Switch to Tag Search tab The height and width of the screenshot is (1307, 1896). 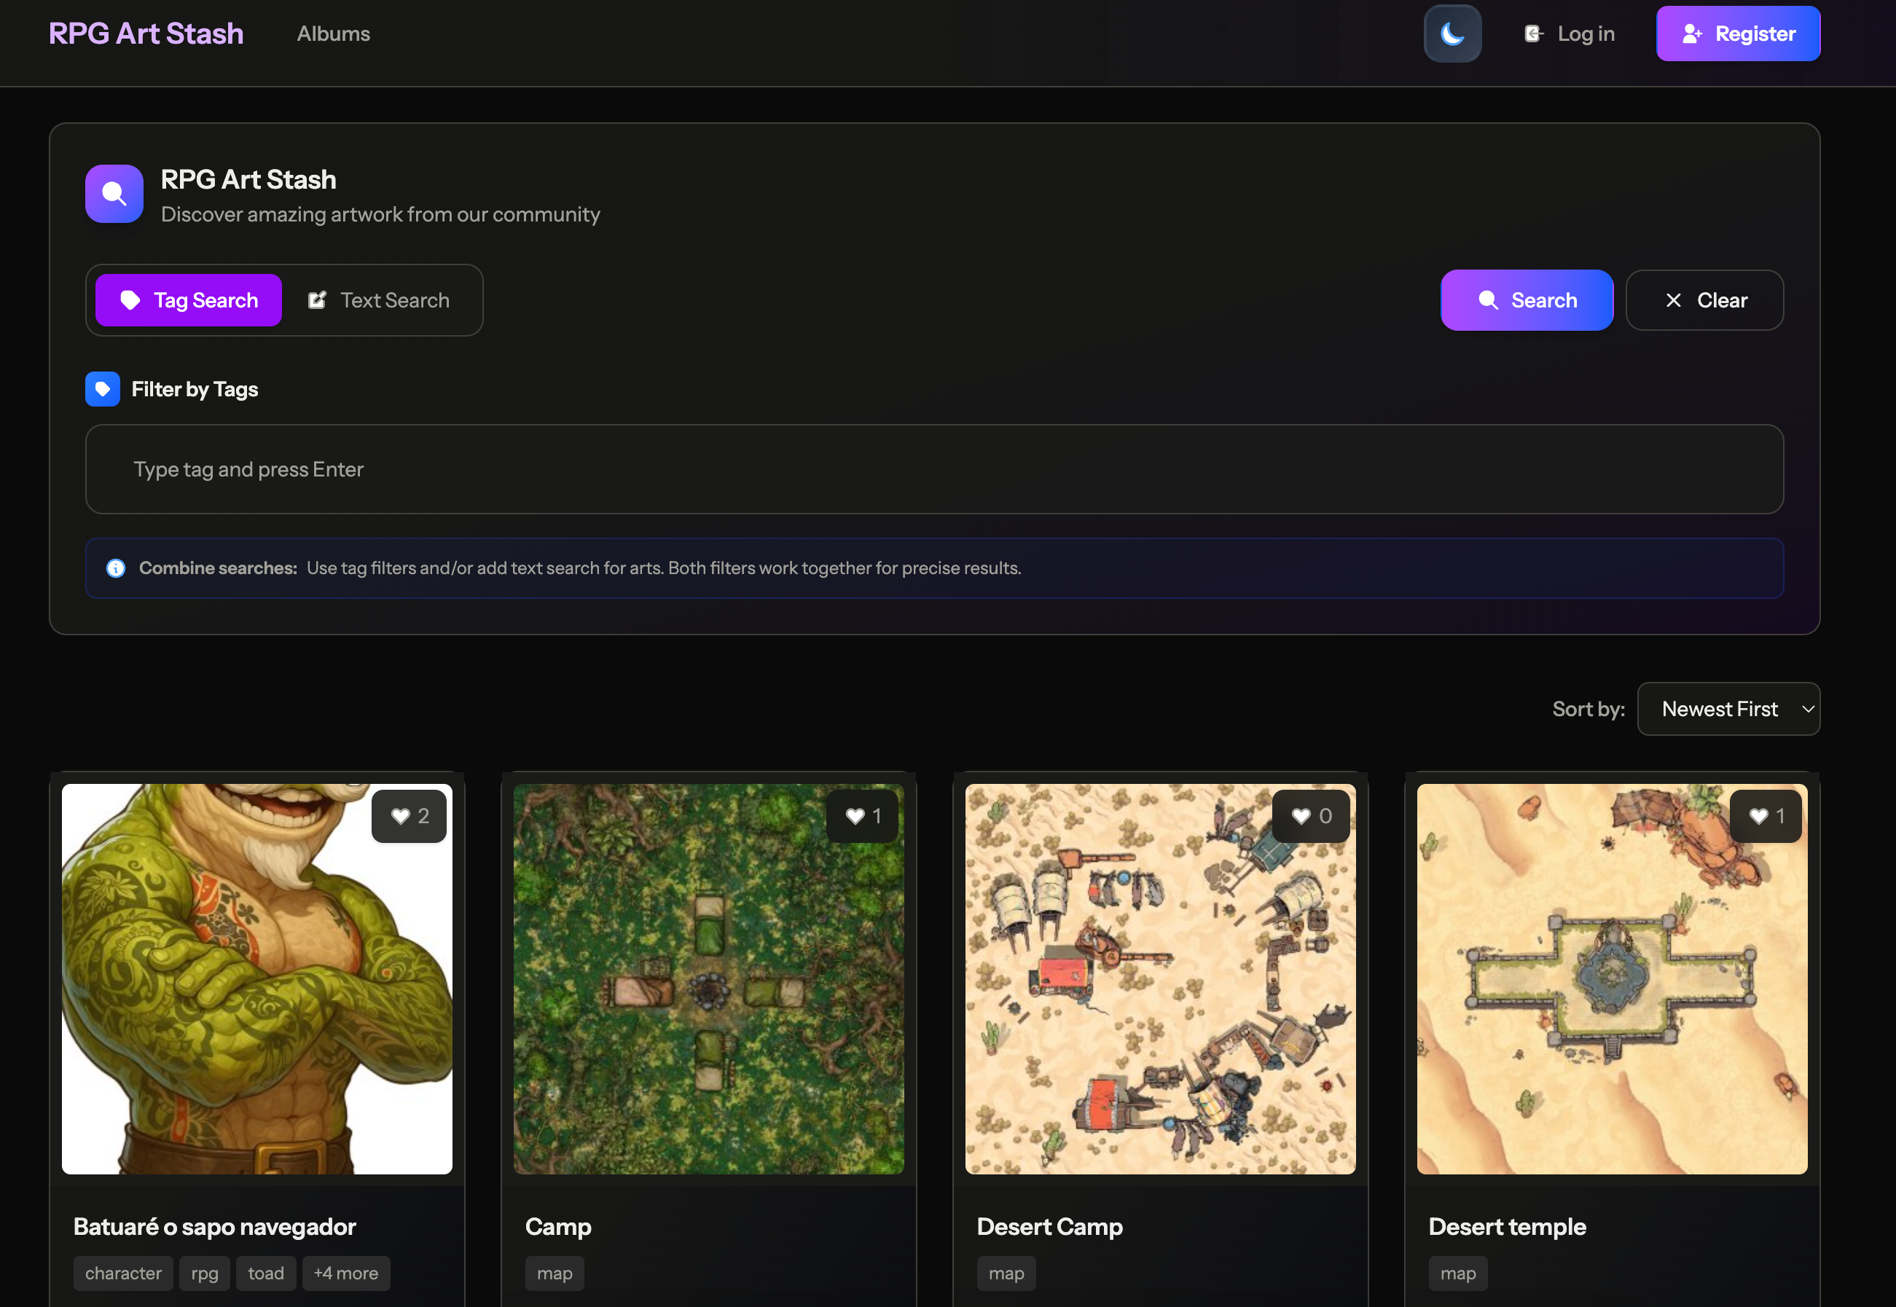point(189,301)
